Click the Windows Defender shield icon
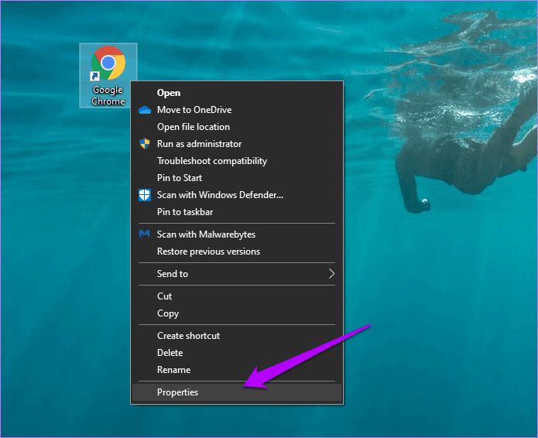538x438 pixels. pyautogui.click(x=145, y=195)
